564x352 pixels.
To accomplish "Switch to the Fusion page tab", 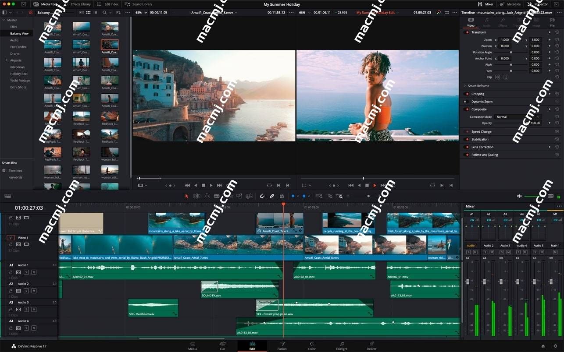I will click(x=282, y=346).
